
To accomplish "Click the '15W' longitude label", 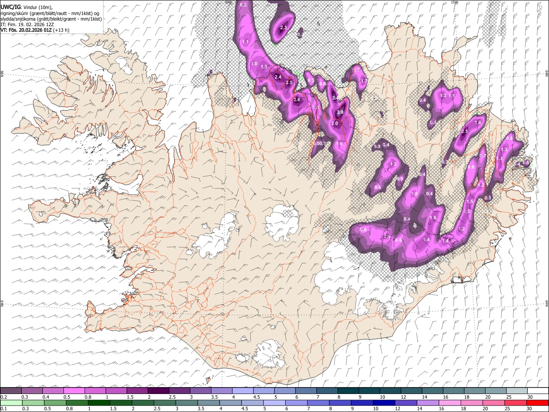I will coord(454,2).
